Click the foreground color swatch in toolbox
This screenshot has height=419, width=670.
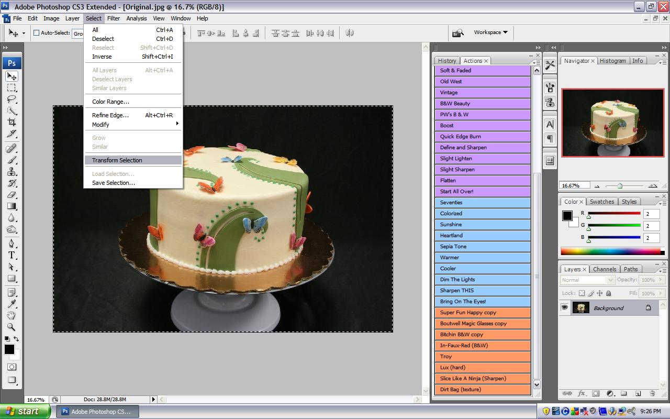point(9,349)
